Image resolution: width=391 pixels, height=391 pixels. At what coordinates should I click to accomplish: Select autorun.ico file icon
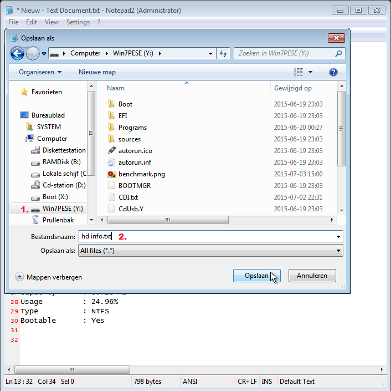point(112,150)
